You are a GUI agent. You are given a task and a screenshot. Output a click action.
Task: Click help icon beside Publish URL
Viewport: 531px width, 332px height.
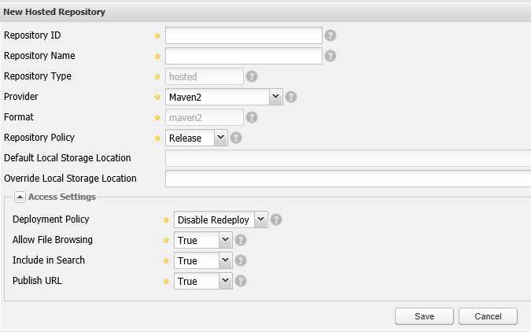click(241, 281)
